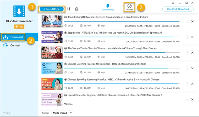Viewport: 199px width, 117px height.
Task: Cancel the Stop Saying zàijiàn download
Action: (x=192, y=37)
